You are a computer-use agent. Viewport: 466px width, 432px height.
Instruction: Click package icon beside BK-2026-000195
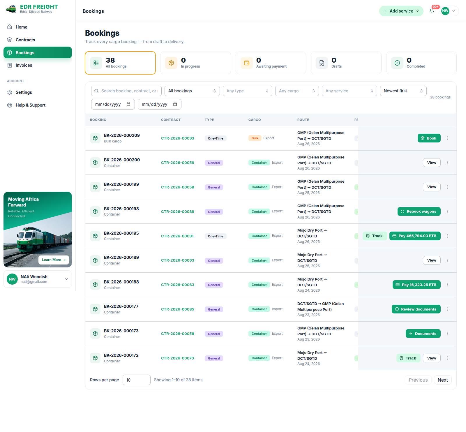click(95, 236)
